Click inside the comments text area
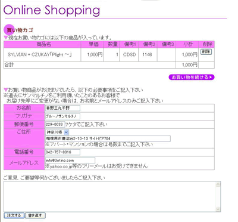This screenshot has width=238, height=222. pyautogui.click(x=109, y=196)
